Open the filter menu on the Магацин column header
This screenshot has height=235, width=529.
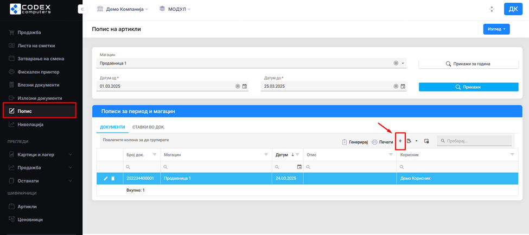click(x=266, y=155)
